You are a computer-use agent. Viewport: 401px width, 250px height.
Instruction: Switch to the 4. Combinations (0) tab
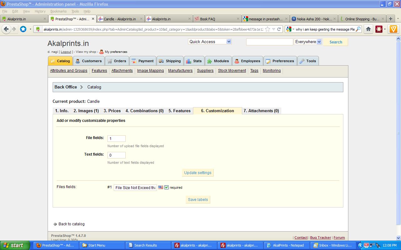click(145, 111)
